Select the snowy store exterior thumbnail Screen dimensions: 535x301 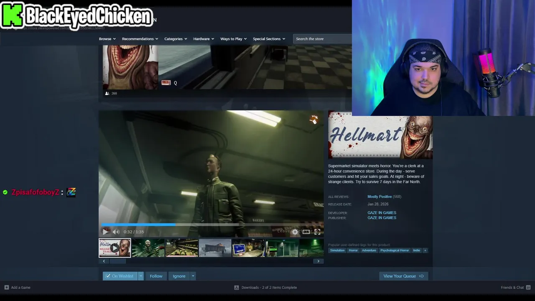click(215, 248)
